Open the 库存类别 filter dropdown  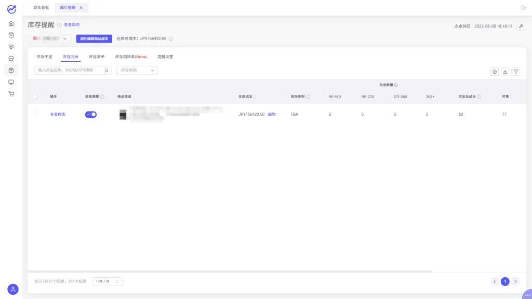[x=137, y=70]
